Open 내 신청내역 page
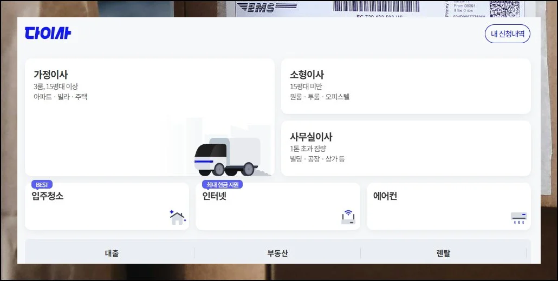Image resolution: width=558 pixels, height=281 pixels. (x=507, y=34)
